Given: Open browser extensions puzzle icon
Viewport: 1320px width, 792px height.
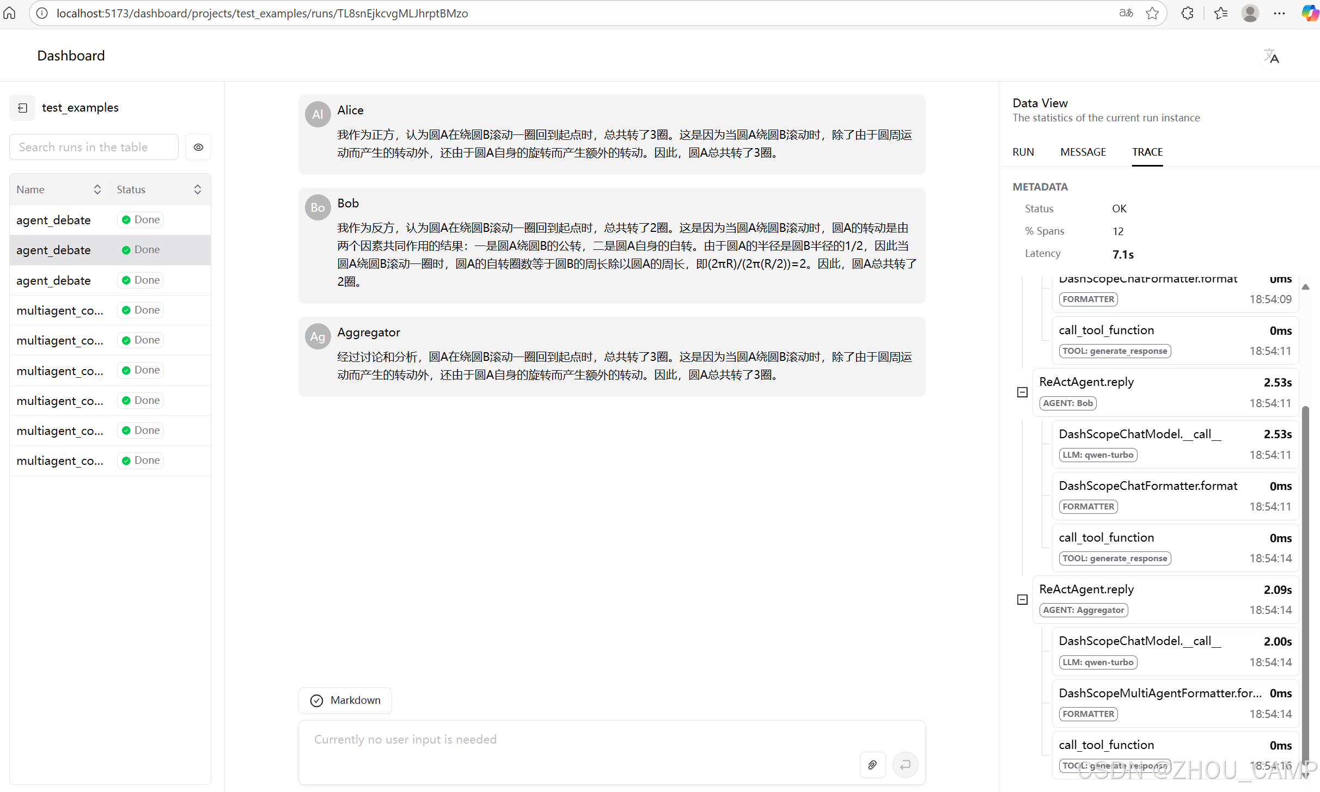Looking at the screenshot, I should coord(1187,13).
